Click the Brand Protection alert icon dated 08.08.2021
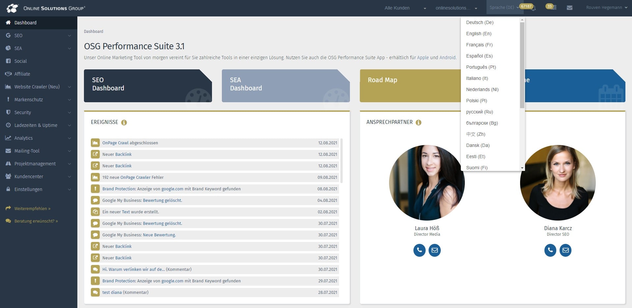Viewport: 632px width, 308px height. [95, 189]
